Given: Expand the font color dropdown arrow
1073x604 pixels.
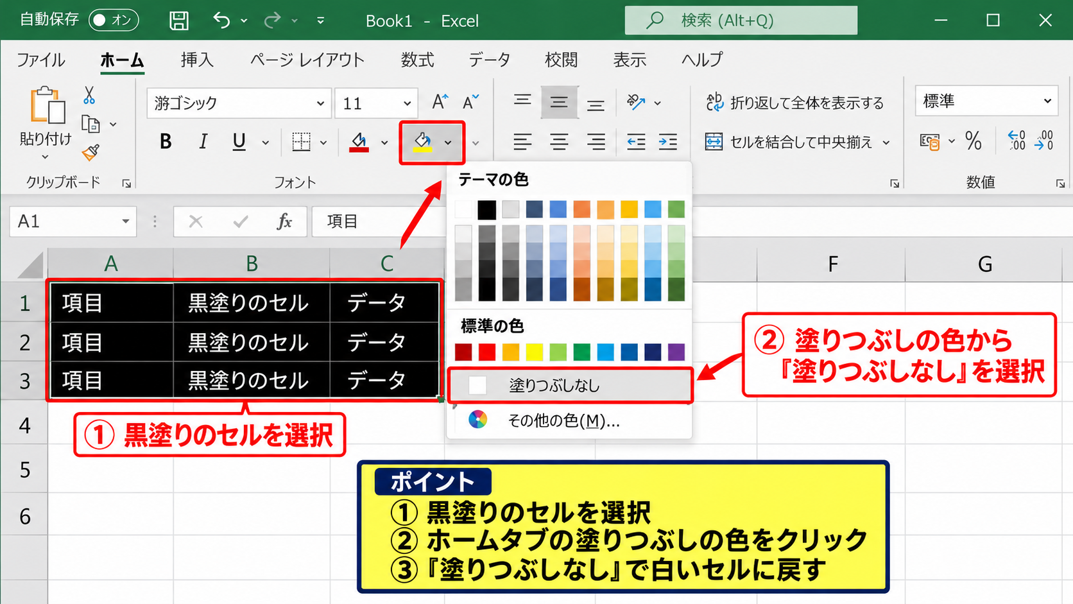Looking at the screenshot, I should click(384, 142).
